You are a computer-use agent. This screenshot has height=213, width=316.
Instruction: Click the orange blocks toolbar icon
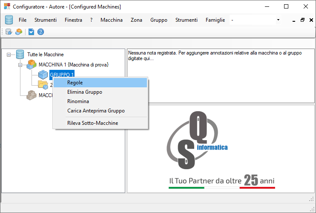(19, 32)
